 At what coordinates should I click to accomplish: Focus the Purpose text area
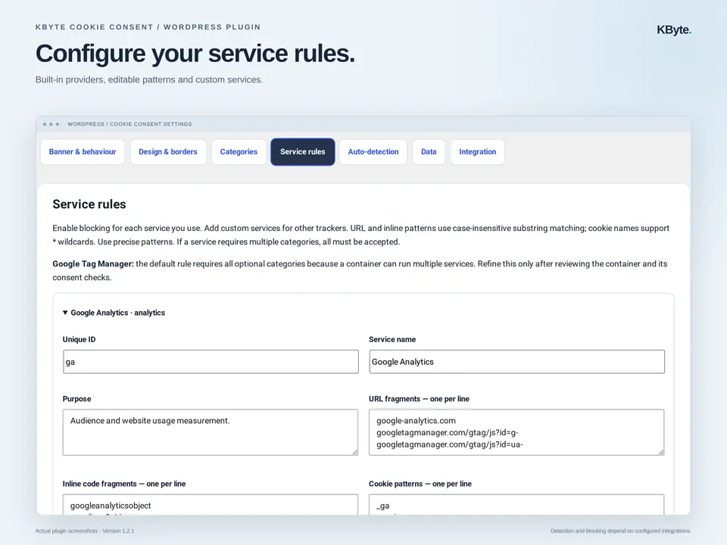tap(211, 432)
